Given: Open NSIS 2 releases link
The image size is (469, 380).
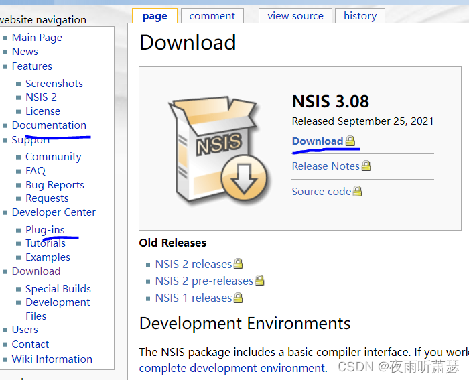Looking at the screenshot, I should [x=194, y=264].
